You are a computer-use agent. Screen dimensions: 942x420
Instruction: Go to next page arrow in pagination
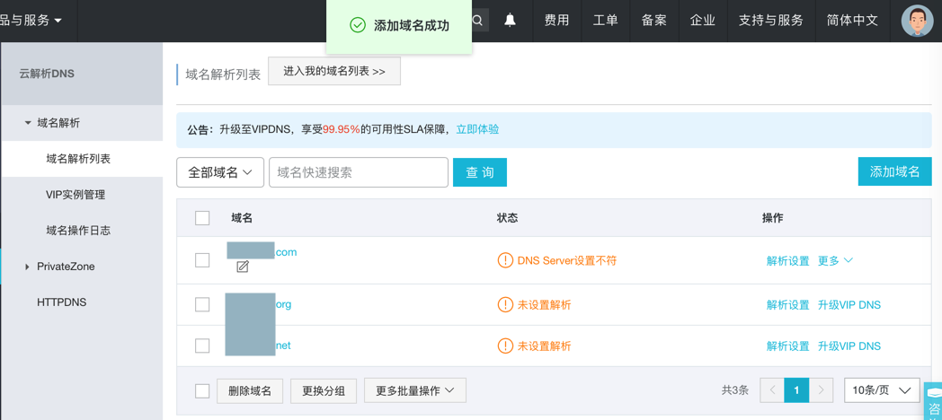pyautogui.click(x=821, y=390)
